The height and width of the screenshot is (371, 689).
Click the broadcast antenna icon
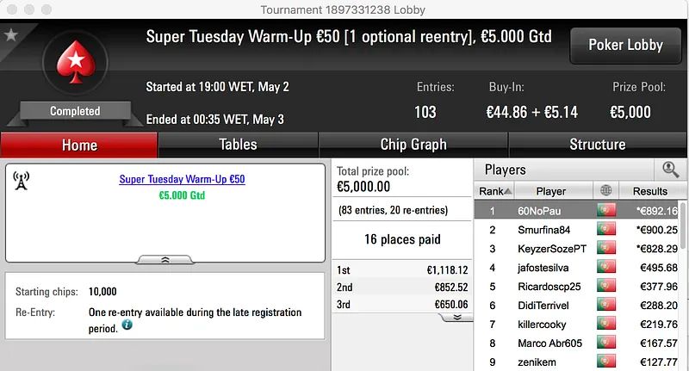pos(22,180)
